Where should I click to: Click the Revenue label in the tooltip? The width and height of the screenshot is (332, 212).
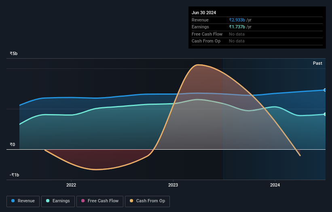coord(200,20)
